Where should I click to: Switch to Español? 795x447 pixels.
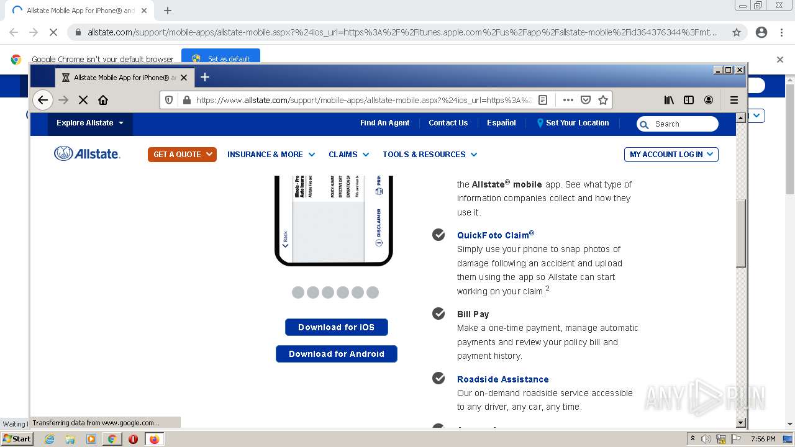[x=501, y=123]
